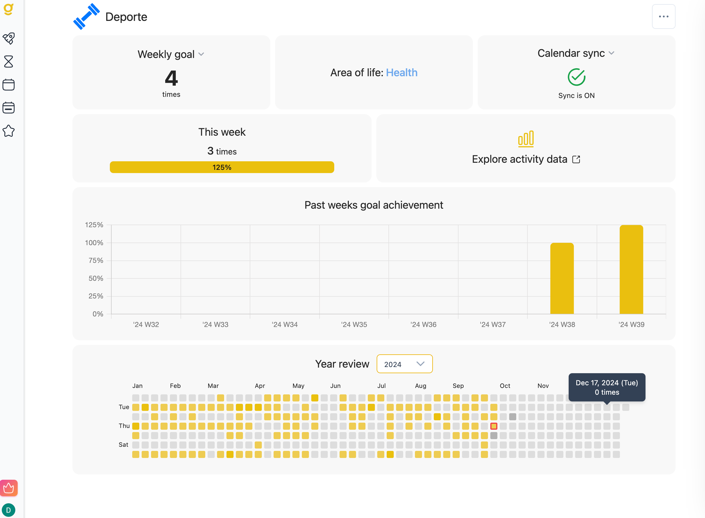Click the pink crown premium icon
The image size is (705, 518).
pyautogui.click(x=9, y=488)
